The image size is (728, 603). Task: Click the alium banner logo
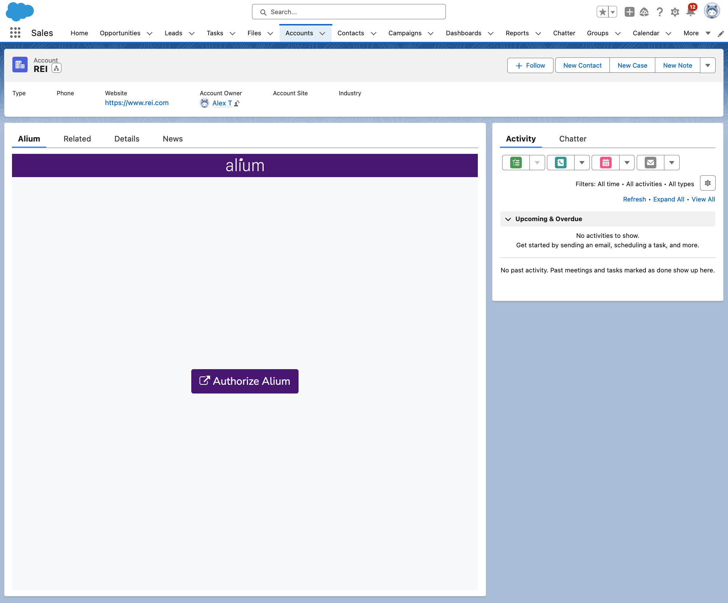245,165
